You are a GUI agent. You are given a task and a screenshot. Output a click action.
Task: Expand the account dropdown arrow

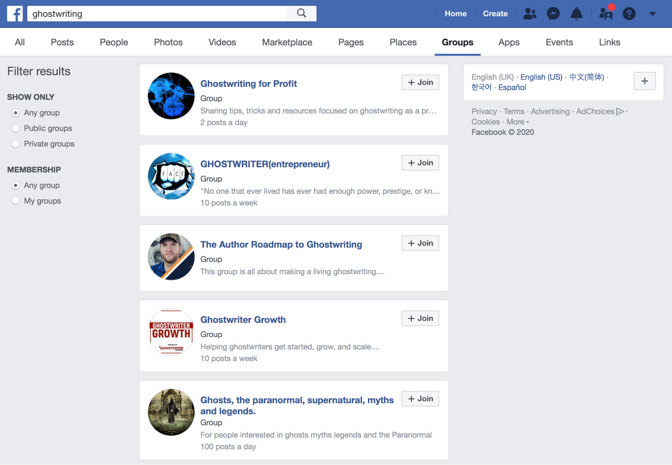pos(653,14)
